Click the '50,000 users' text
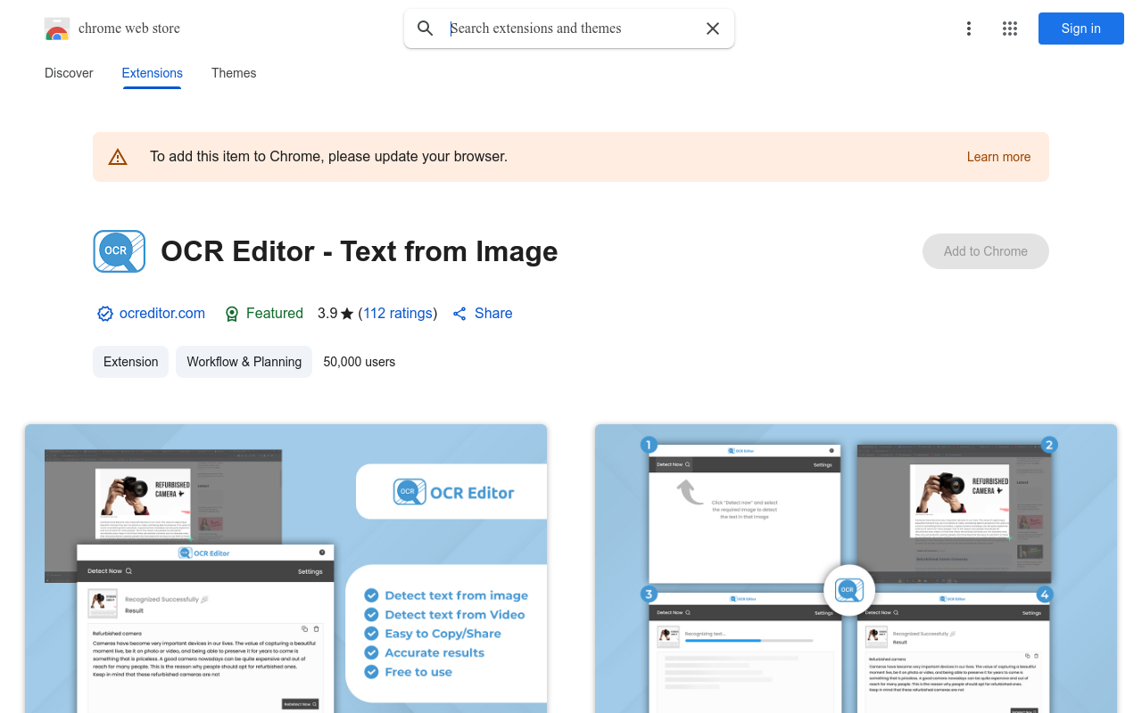 click(360, 362)
